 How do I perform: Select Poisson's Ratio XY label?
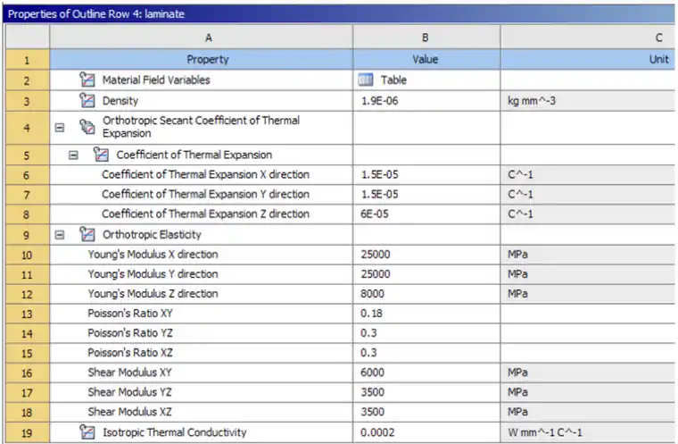[x=130, y=314]
